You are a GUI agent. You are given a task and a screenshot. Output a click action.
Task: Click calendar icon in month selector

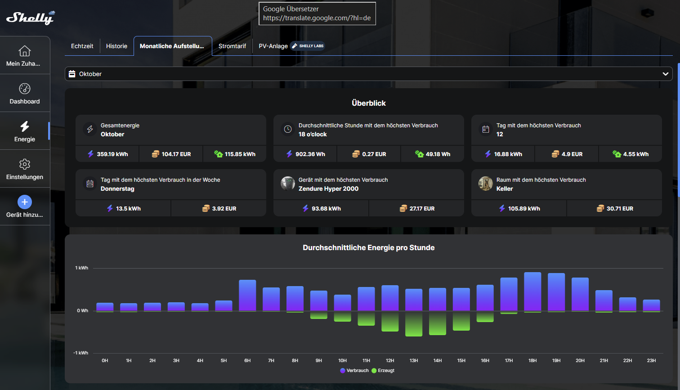72,74
